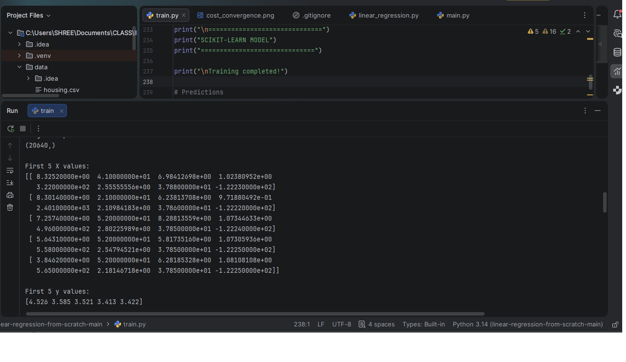Go to previous highlighted problem
The height and width of the screenshot is (362, 626).
point(578,31)
